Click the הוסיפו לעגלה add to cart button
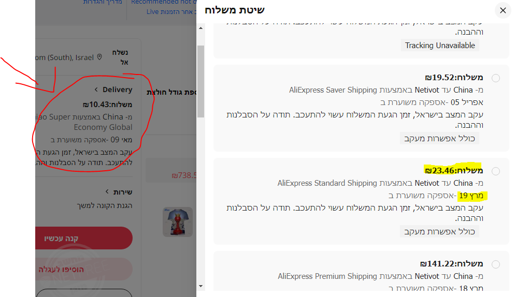The image size is (516, 297). pos(83,269)
